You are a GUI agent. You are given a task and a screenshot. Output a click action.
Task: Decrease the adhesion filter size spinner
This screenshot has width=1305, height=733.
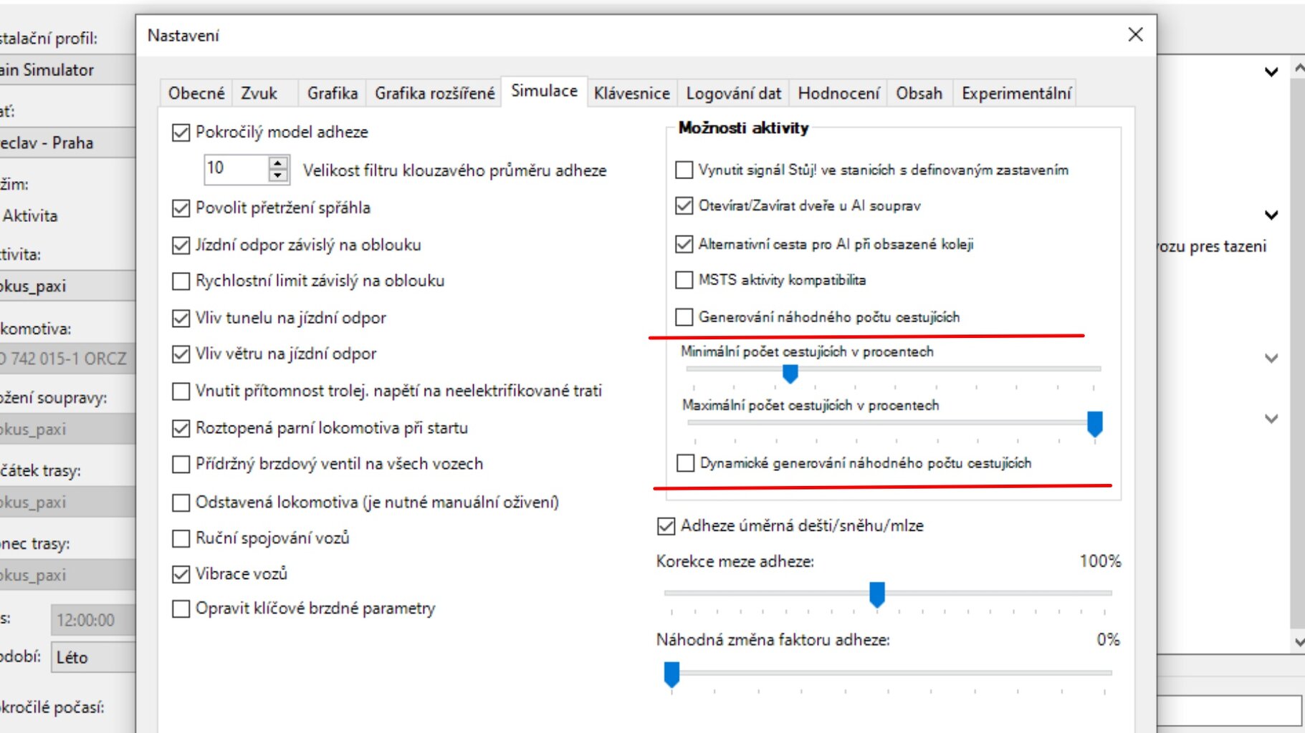click(278, 175)
